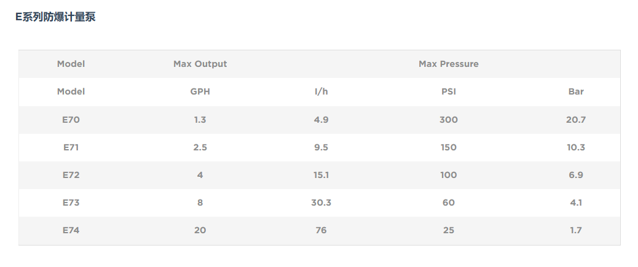Viewport: 638px width, 267px height.
Task: Click the E系列防爆计量泵 heading
Action: point(55,17)
